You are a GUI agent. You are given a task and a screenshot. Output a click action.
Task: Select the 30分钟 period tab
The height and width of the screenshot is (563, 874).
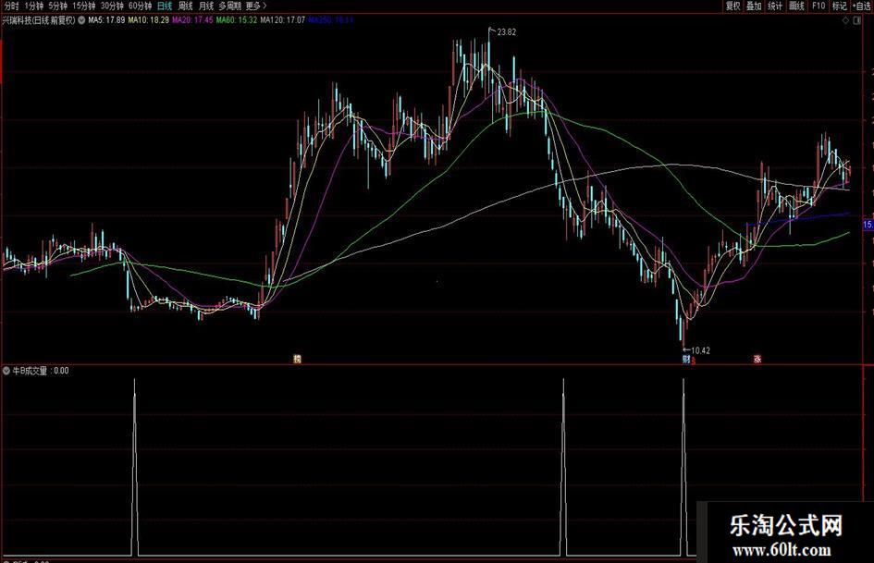112,6
